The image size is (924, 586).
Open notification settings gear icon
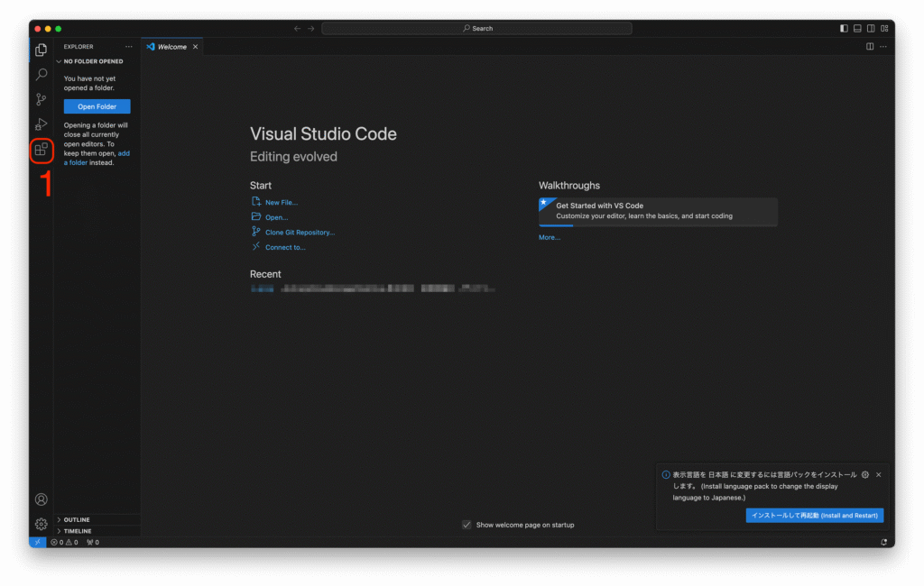click(x=865, y=475)
